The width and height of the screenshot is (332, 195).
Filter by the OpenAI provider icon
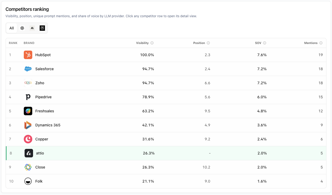click(x=22, y=28)
